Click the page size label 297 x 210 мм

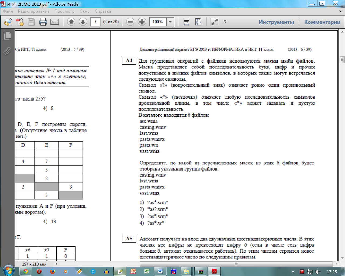[x=34, y=264]
